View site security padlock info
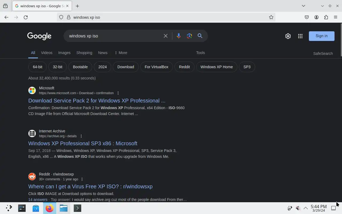Image resolution: width=342 pixels, height=214 pixels. click(69, 17)
